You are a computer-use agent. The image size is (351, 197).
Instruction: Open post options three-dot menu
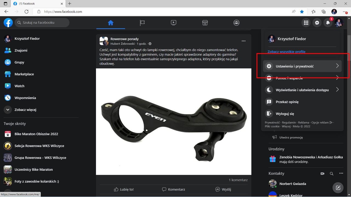(244, 41)
